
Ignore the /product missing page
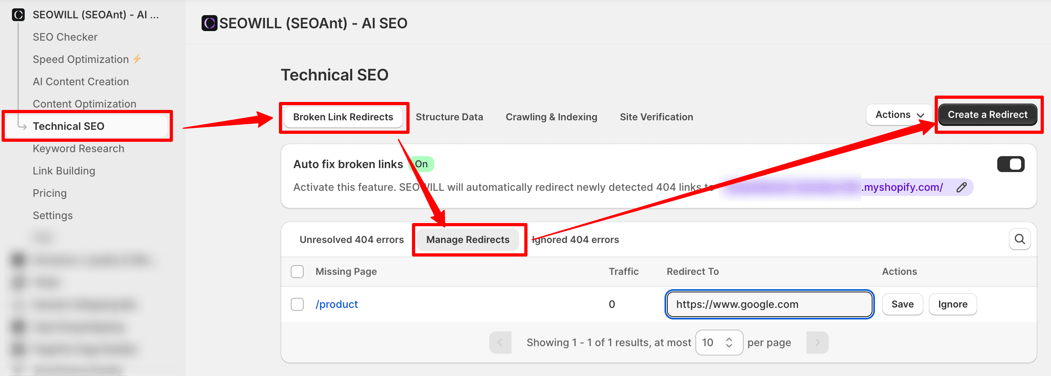(952, 304)
